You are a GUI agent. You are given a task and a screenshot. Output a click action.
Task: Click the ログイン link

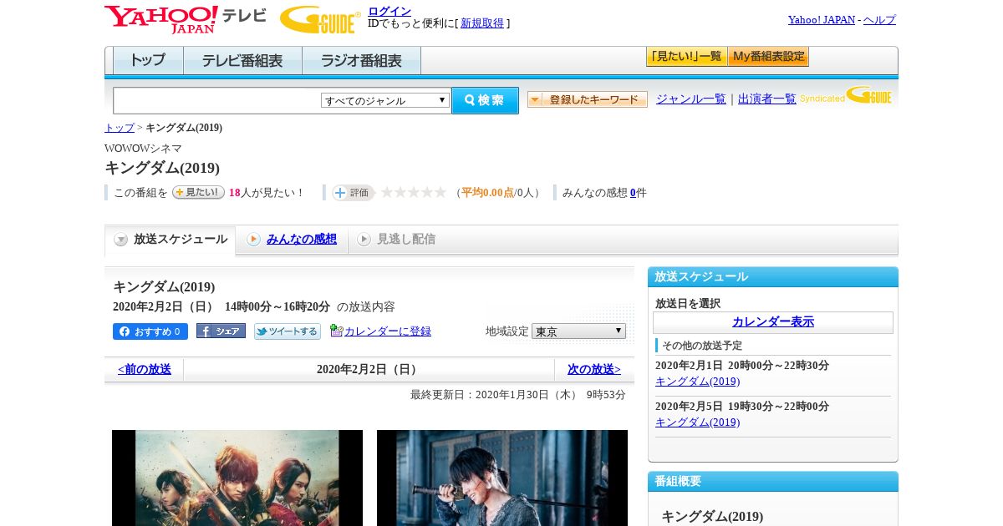coord(389,11)
